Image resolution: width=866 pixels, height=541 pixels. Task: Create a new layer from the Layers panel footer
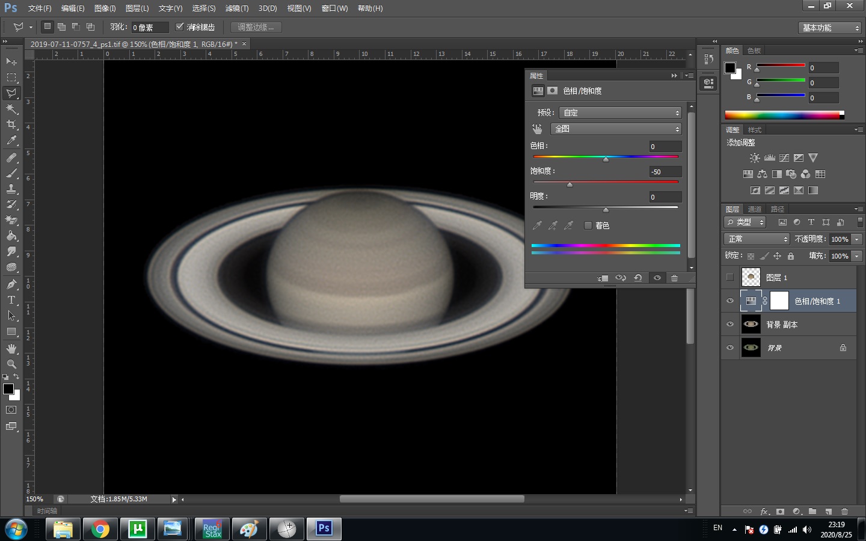(x=829, y=512)
